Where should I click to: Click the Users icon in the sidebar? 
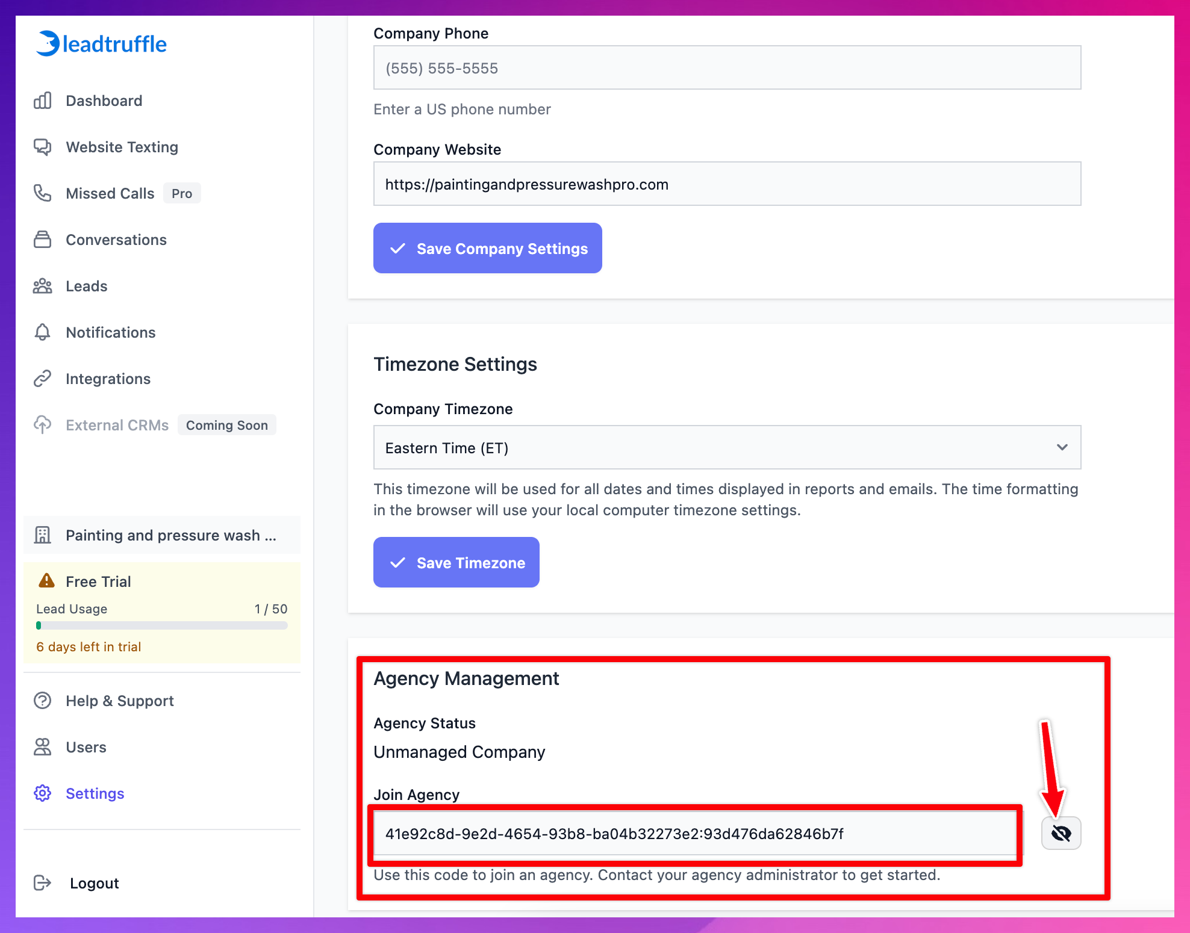tap(42, 747)
